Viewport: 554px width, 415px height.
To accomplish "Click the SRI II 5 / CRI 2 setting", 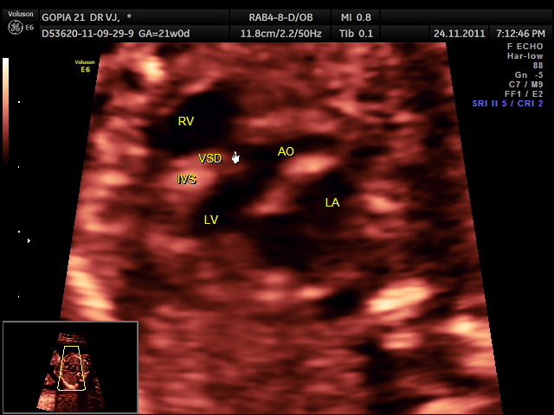I will click(507, 103).
